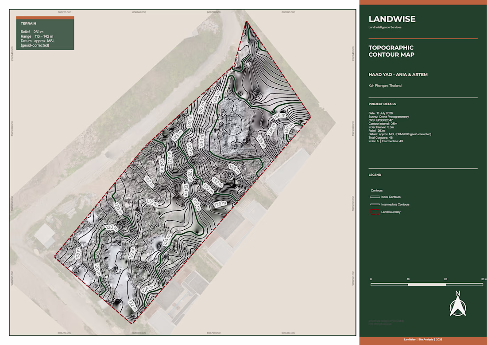This screenshot has width=487, height=345.
Task: Click the 'HAAD YAO - ANIA & ARTEM' project name
Action: 398,74
